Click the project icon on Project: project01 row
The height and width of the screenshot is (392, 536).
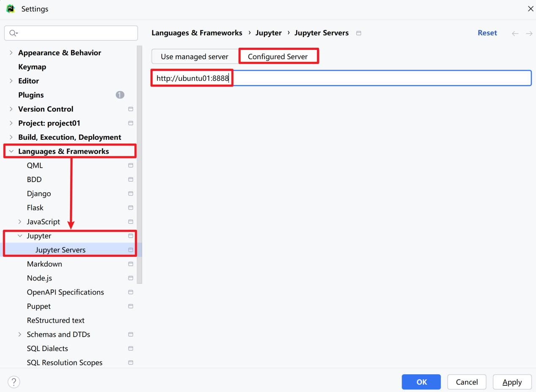[x=131, y=123]
